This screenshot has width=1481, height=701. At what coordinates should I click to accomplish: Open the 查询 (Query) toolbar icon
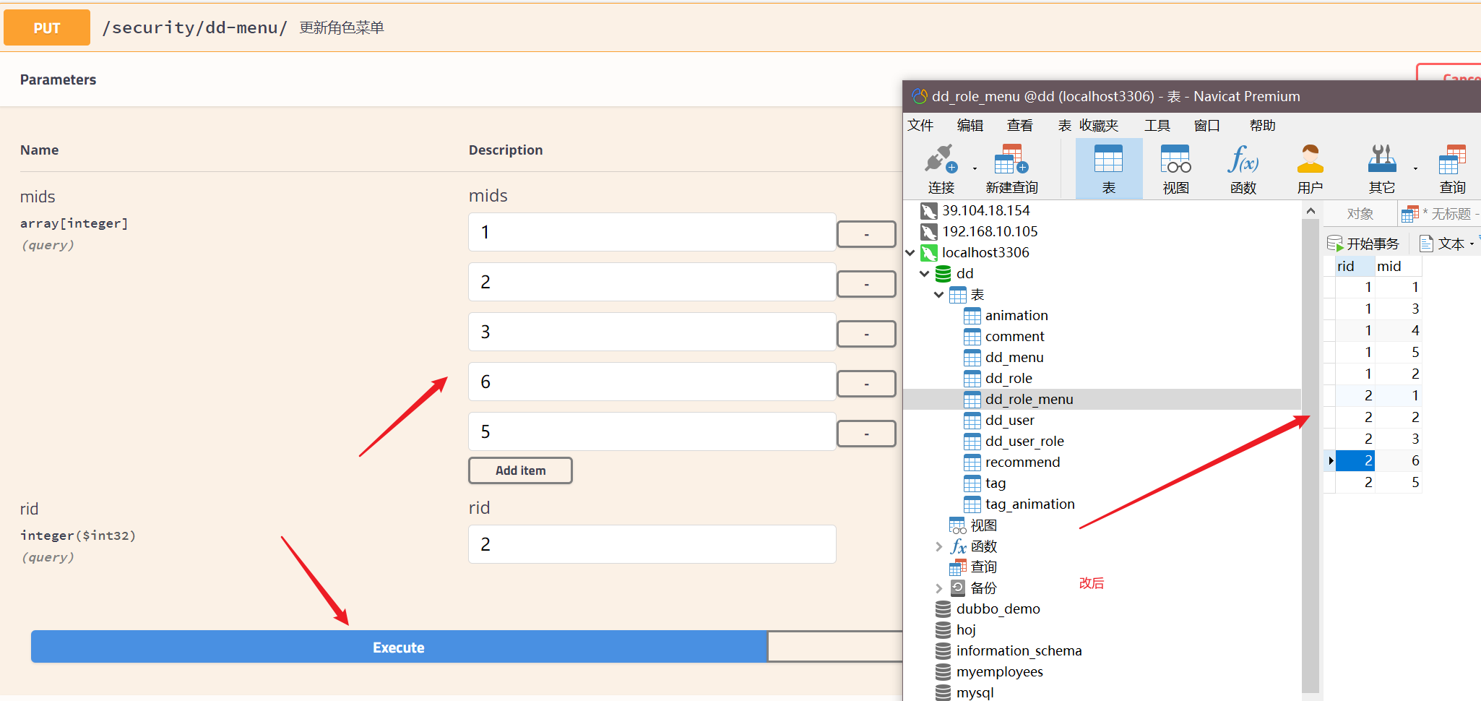[1453, 166]
